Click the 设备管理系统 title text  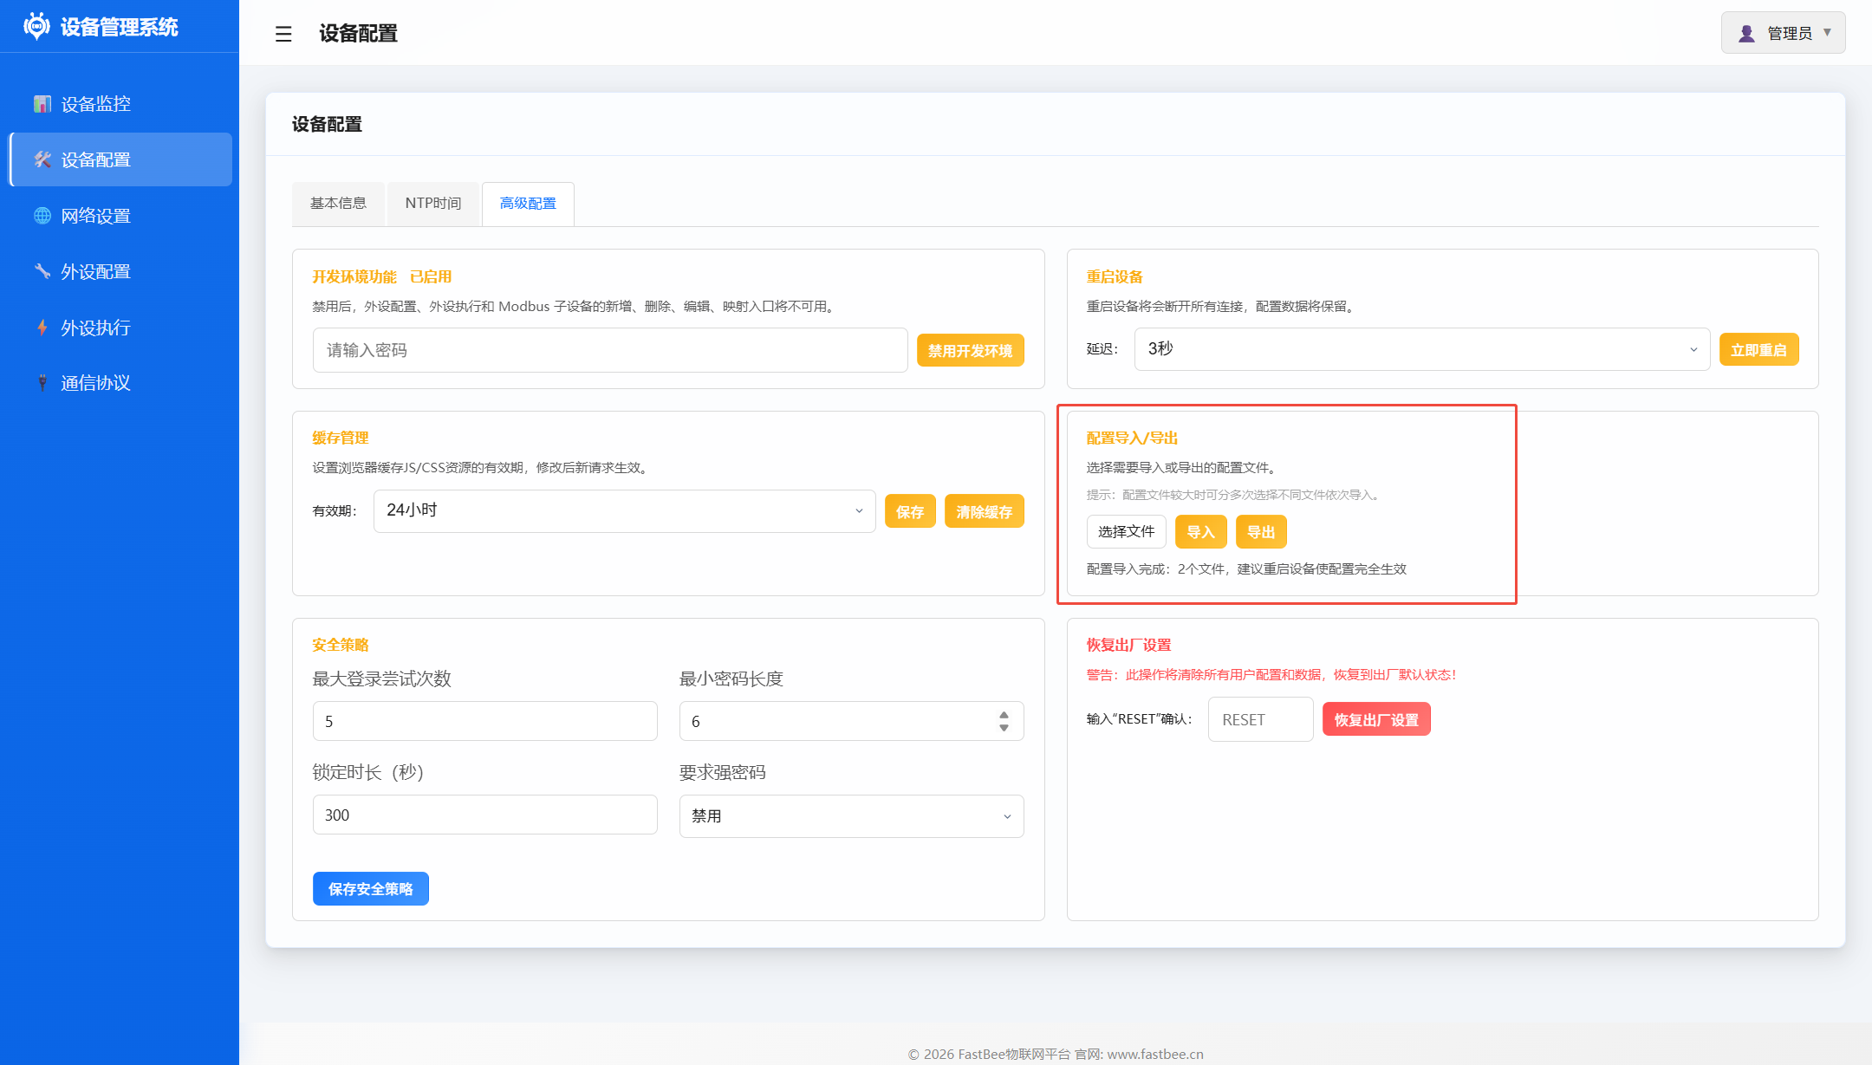[120, 27]
